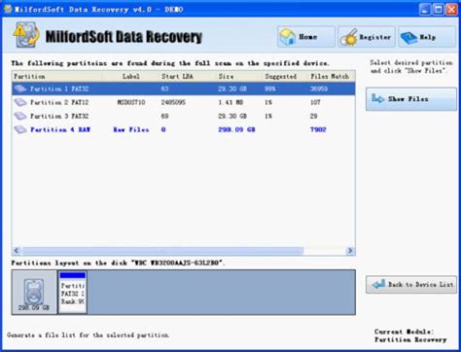This screenshot has height=352, width=461.
Task: Click the house icon on Home
Action: (287, 37)
